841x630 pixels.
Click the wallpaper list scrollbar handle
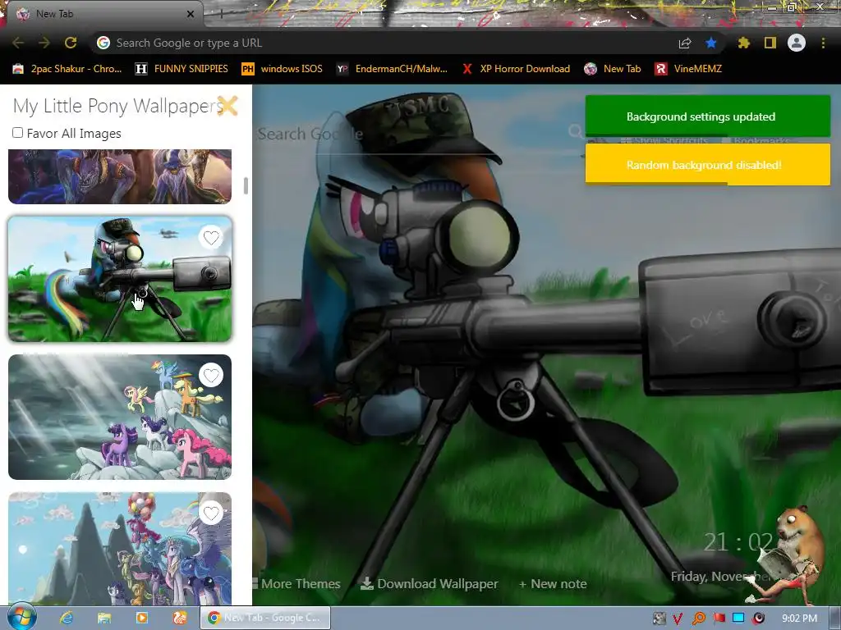pyautogui.click(x=246, y=186)
